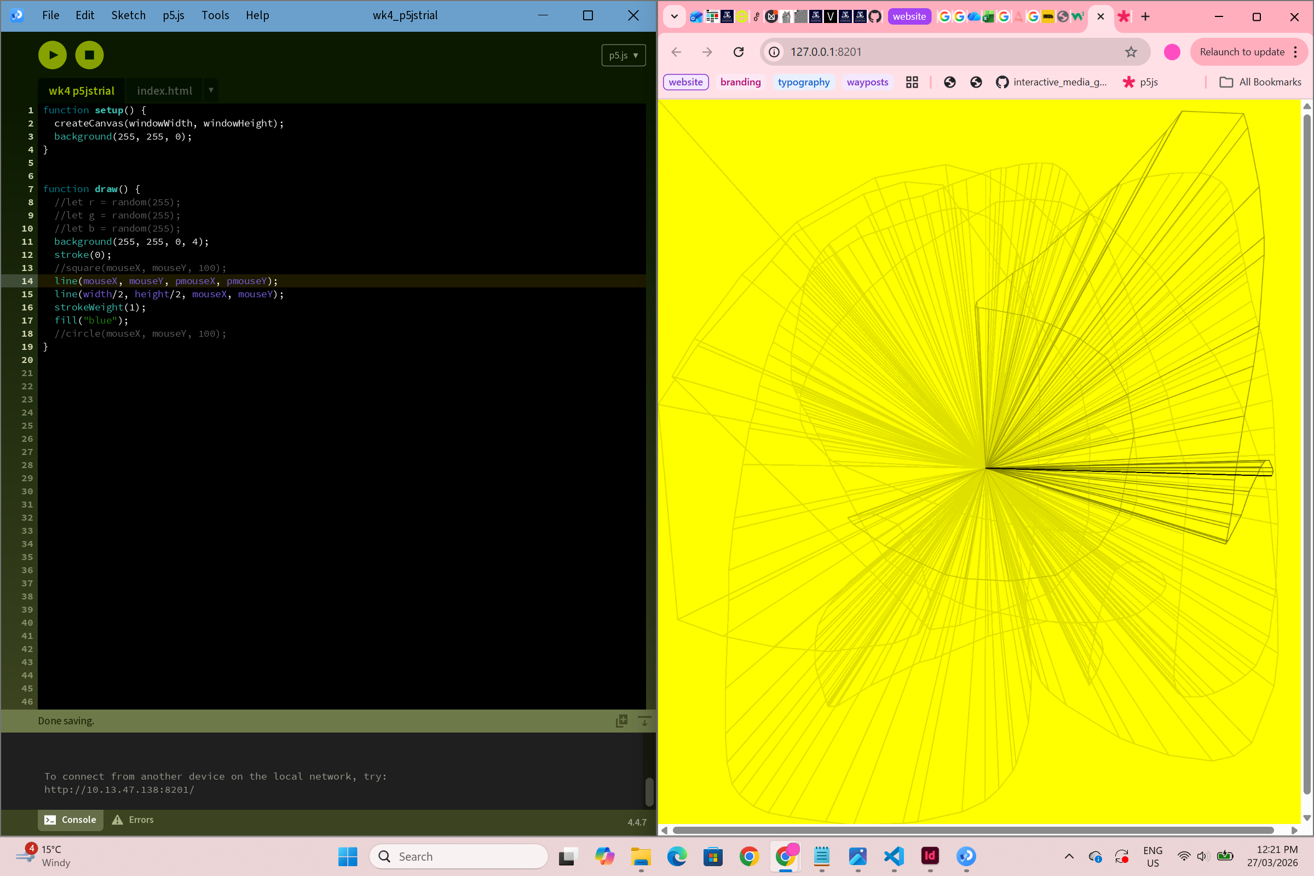The width and height of the screenshot is (1314, 876).
Task: Open the p5.js mode dropdown
Action: 624,55
